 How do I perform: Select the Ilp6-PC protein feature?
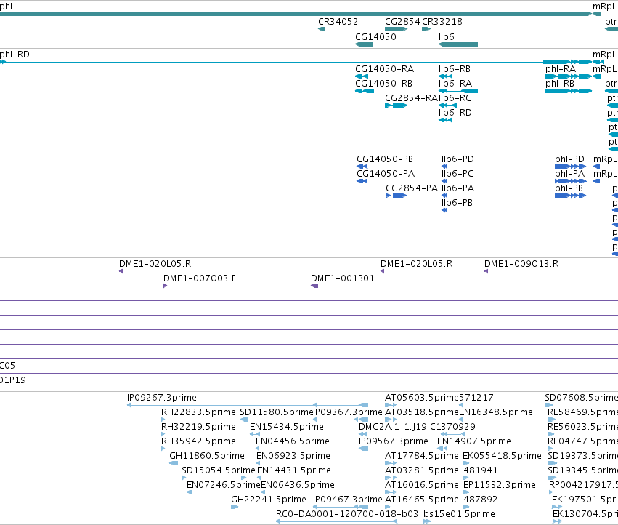[444, 181]
